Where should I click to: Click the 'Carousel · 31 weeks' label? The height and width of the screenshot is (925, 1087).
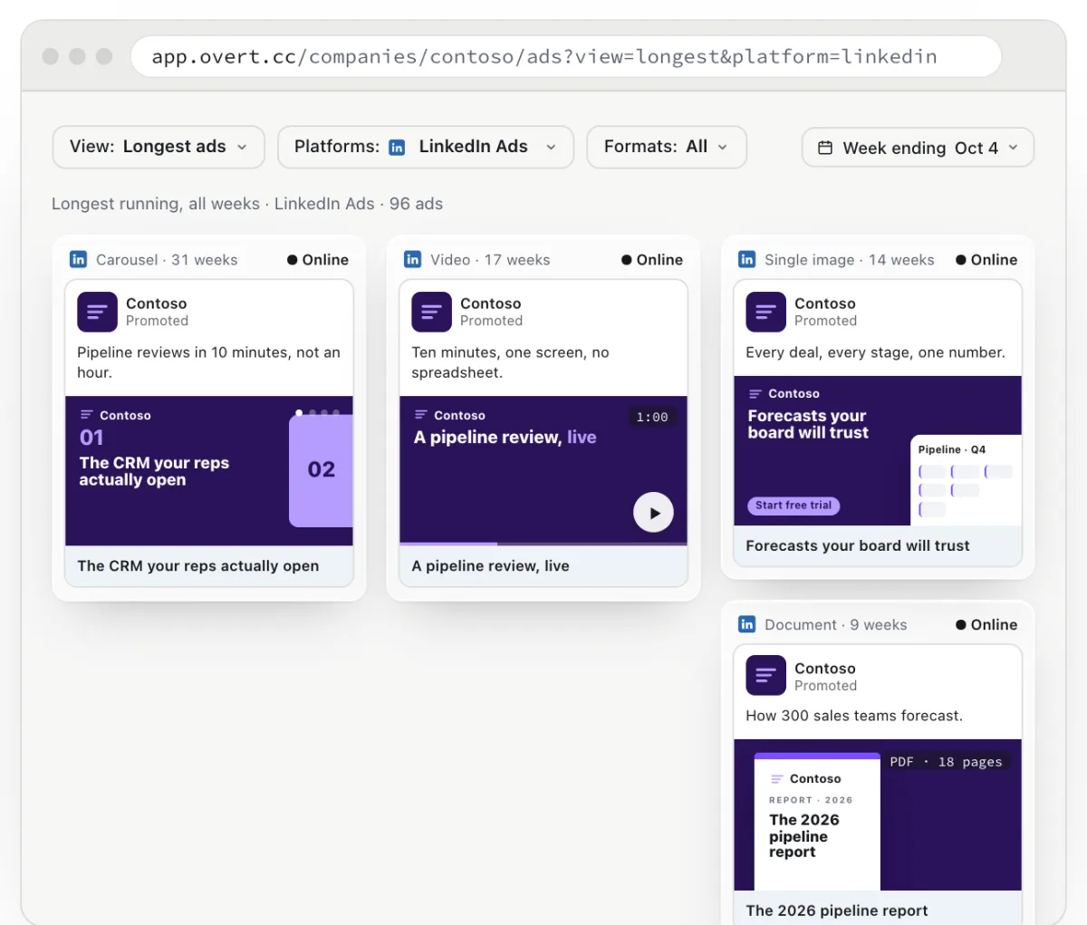167,260
